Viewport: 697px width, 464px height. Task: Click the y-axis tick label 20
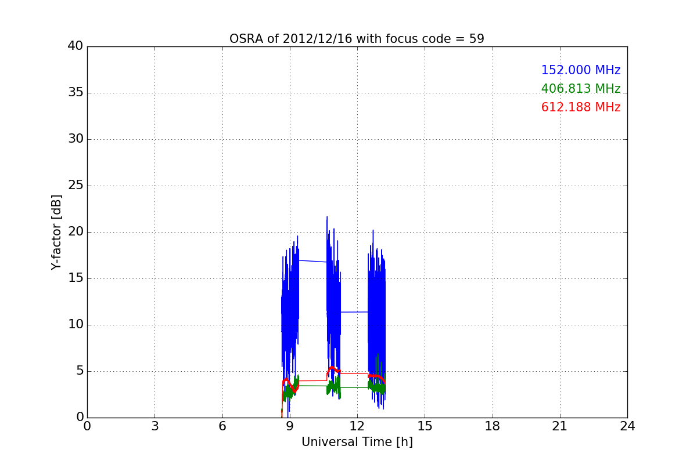pyautogui.click(x=76, y=232)
